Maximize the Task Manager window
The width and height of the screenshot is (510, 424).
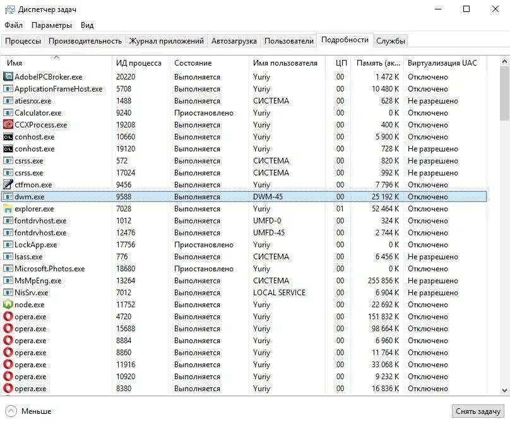click(466, 9)
